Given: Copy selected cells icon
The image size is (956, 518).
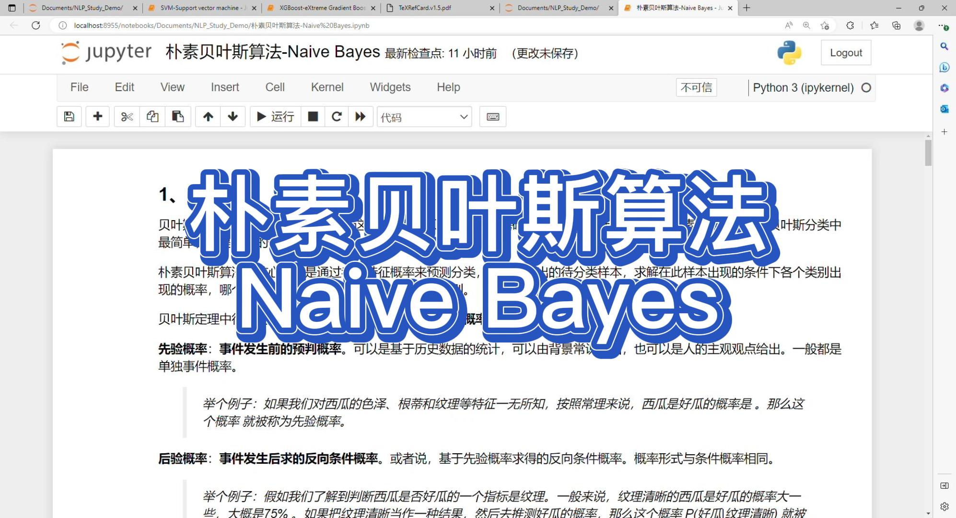Looking at the screenshot, I should 152,117.
